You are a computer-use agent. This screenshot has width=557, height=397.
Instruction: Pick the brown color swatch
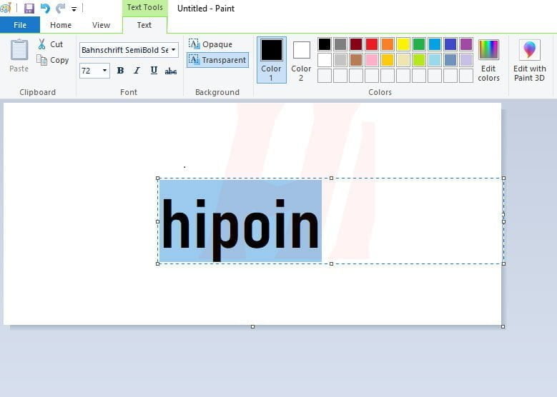click(x=356, y=60)
